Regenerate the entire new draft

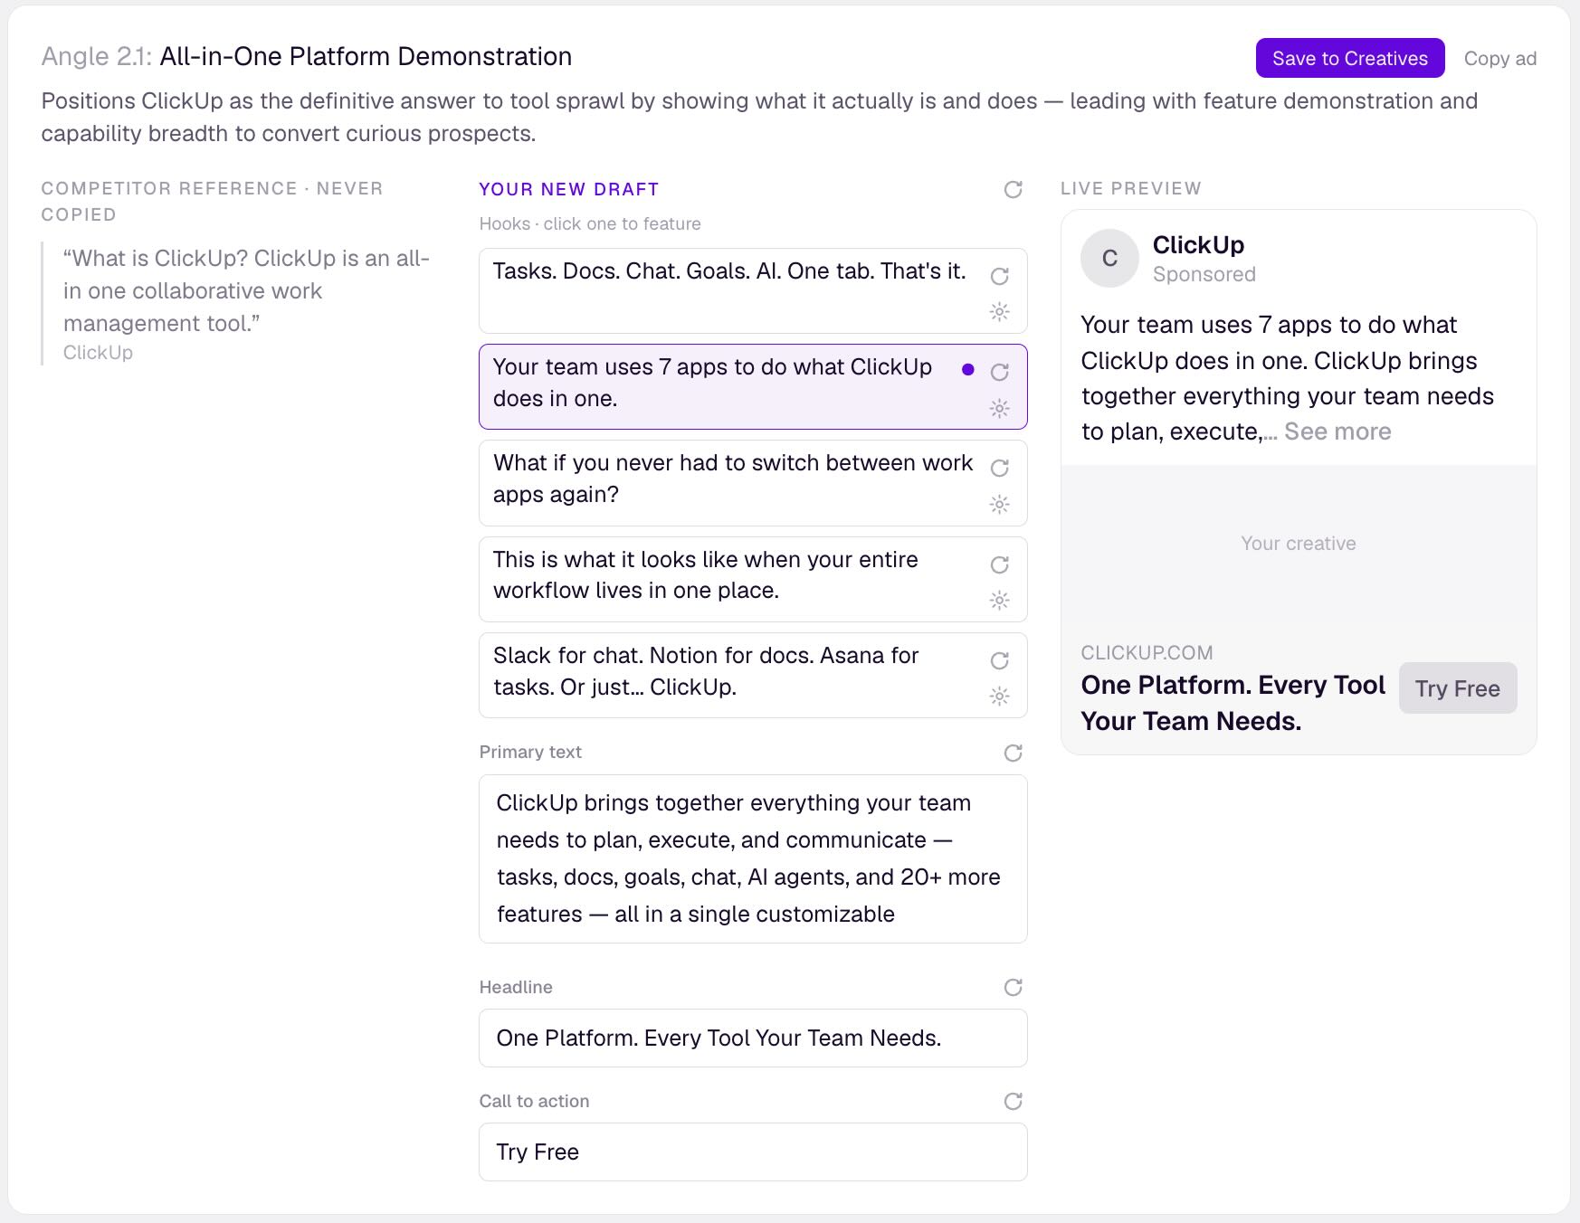pos(1014,189)
